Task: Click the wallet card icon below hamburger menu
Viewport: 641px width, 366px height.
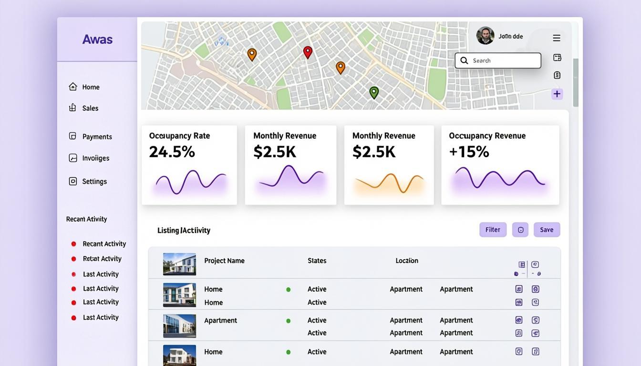Action: click(557, 58)
